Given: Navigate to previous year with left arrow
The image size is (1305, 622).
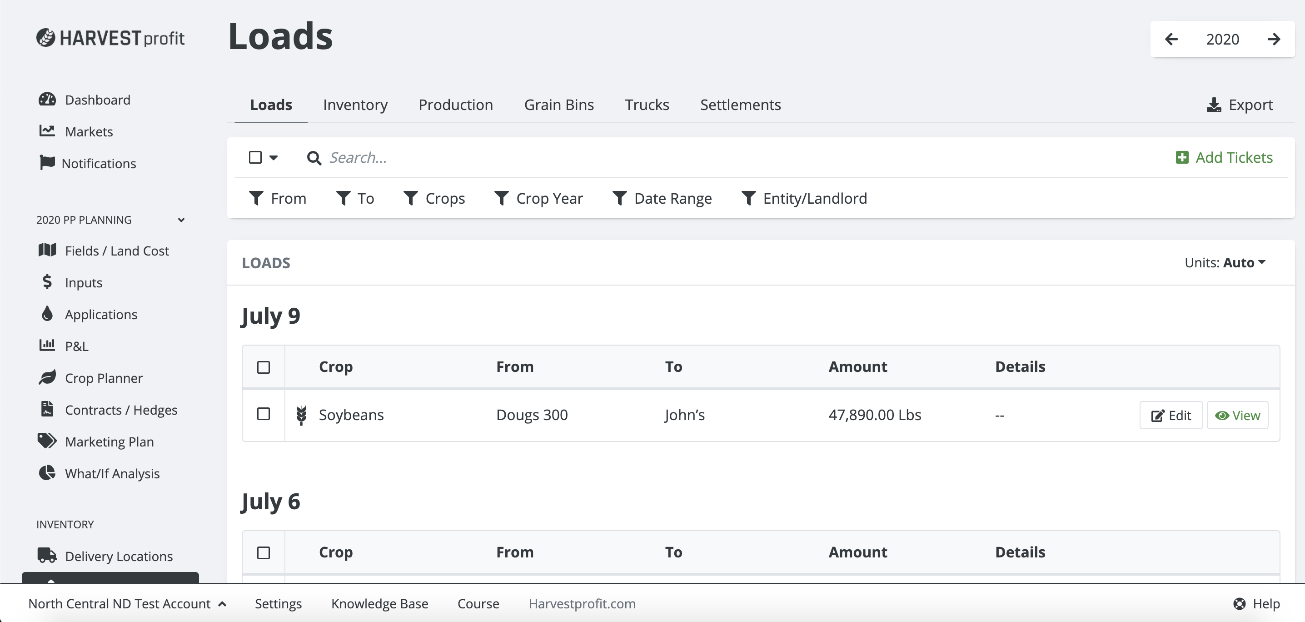Looking at the screenshot, I should (1172, 39).
